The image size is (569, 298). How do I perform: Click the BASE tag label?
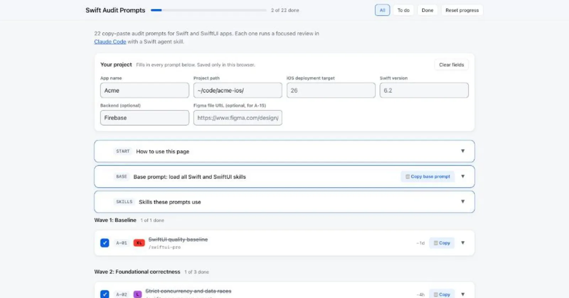point(122,177)
